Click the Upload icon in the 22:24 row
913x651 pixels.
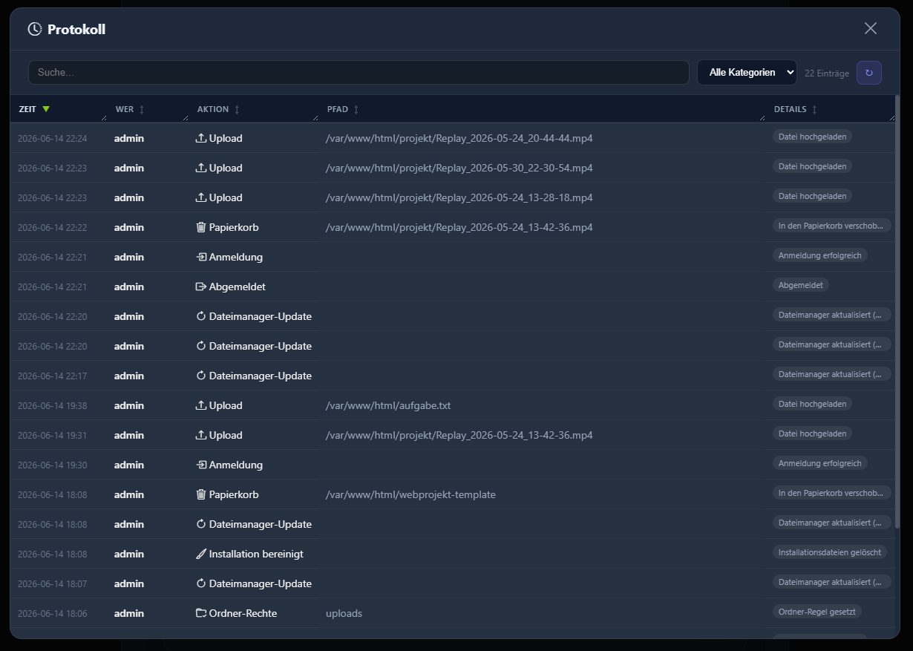(200, 138)
